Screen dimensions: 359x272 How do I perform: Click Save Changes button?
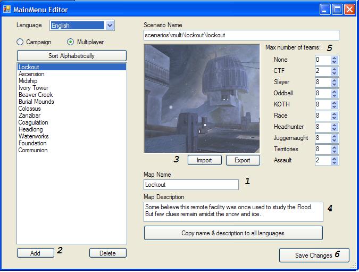pyautogui.click(x=314, y=255)
